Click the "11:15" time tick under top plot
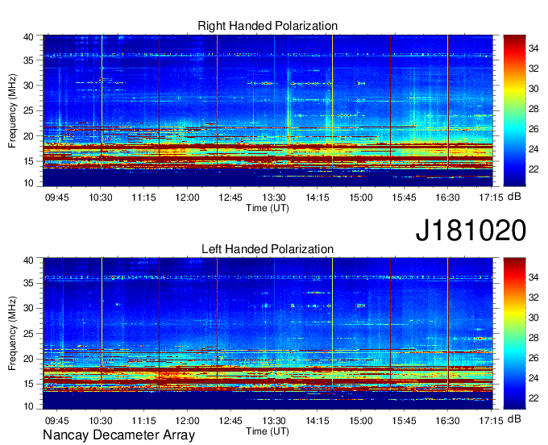 (143, 198)
